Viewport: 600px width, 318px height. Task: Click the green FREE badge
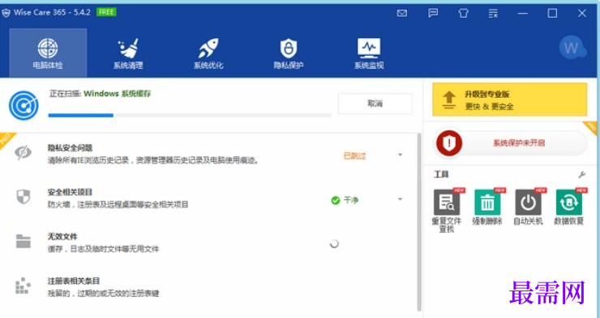tap(106, 12)
